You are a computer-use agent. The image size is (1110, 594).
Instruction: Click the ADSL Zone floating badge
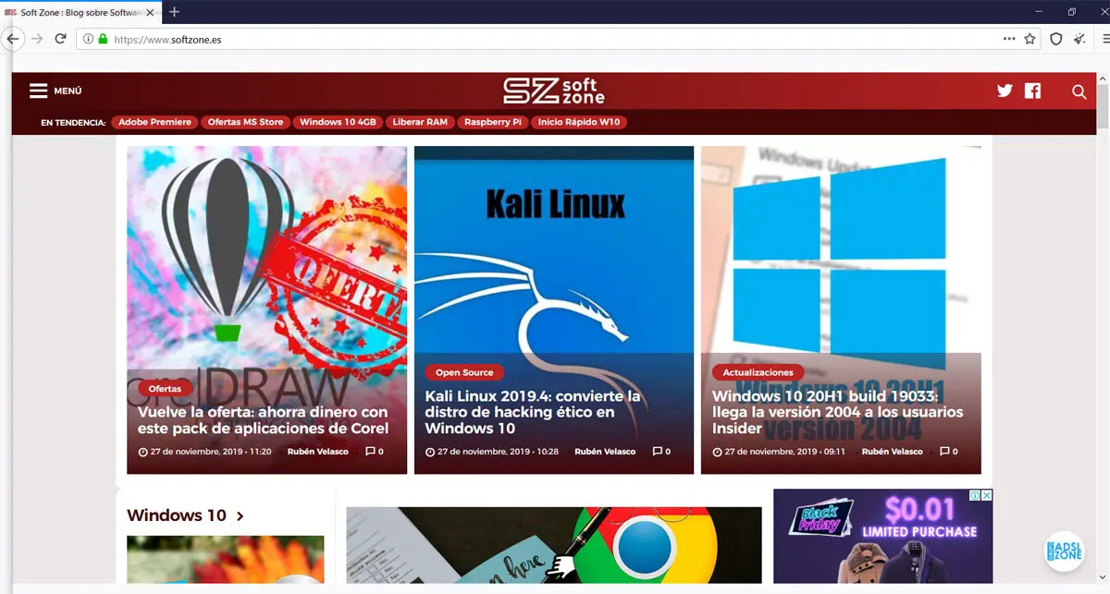tap(1063, 552)
